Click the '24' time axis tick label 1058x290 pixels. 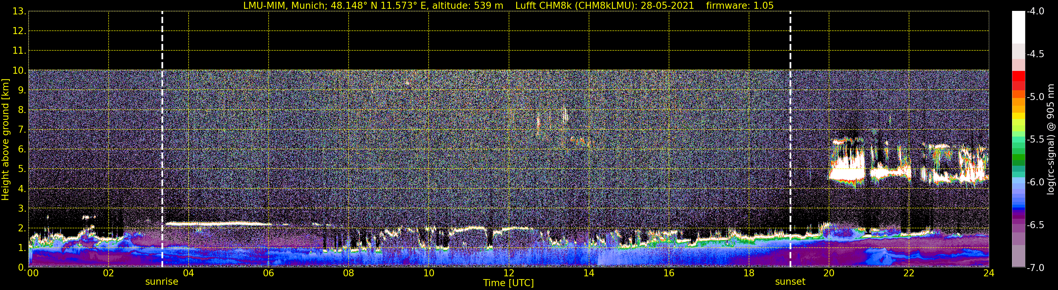pyautogui.click(x=989, y=273)
